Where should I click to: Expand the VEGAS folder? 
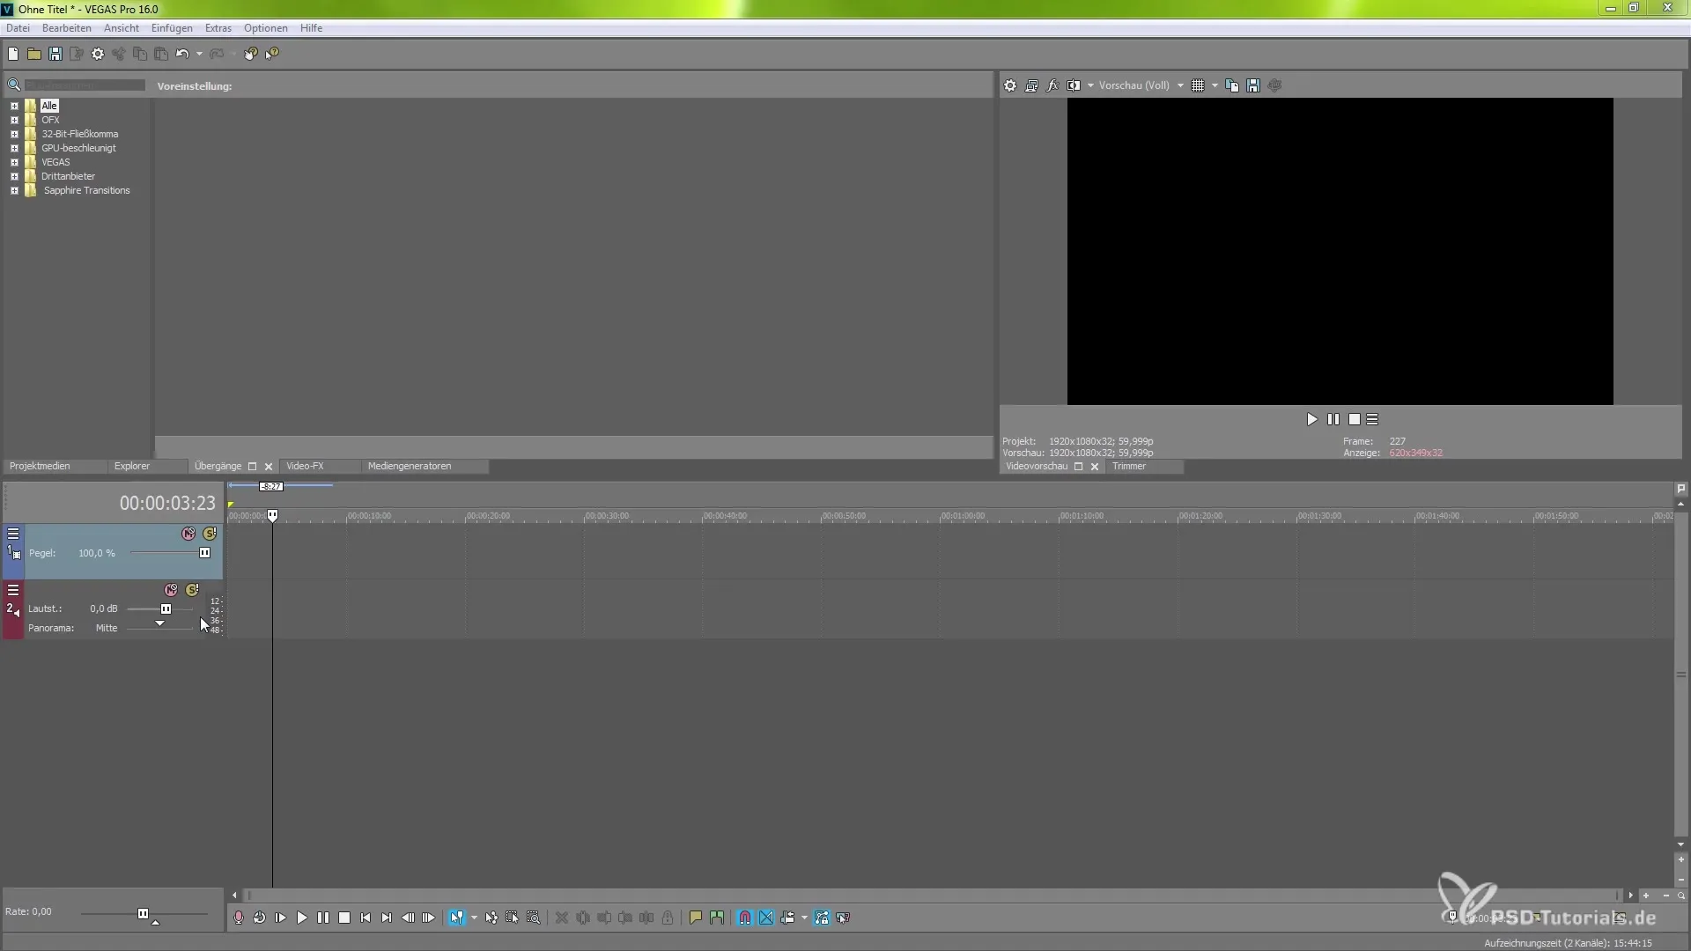(x=14, y=162)
